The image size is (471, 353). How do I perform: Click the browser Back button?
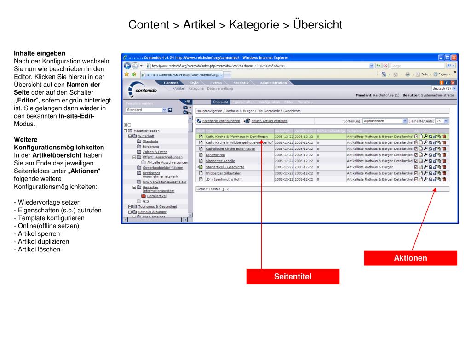[x=127, y=65]
